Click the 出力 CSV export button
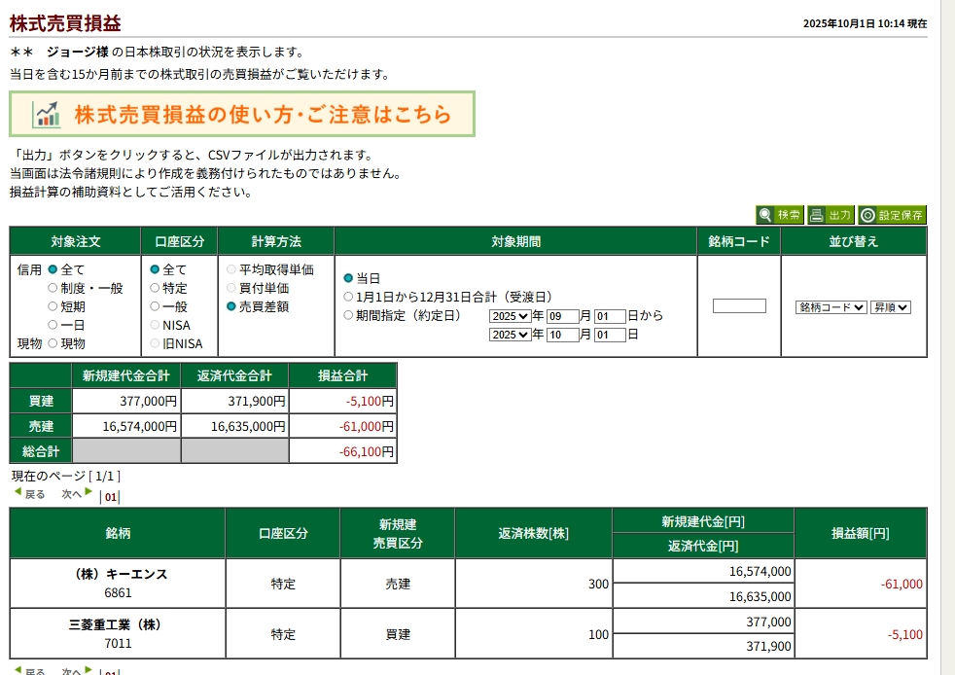This screenshot has height=675, width=955. pyautogui.click(x=831, y=215)
